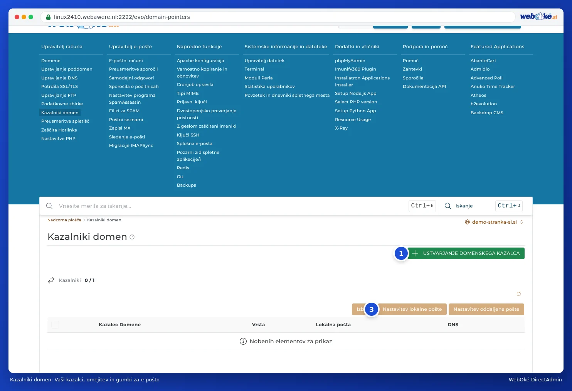572x391 pixels.
Task: Click Ustvarjanje domenskega kazalca button
Action: 466,253
